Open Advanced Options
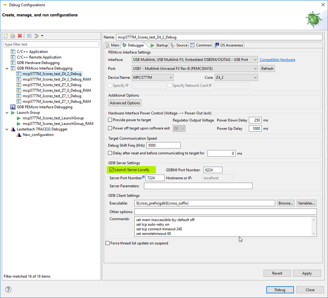Screen dimensions: 328x298 tap(125, 103)
